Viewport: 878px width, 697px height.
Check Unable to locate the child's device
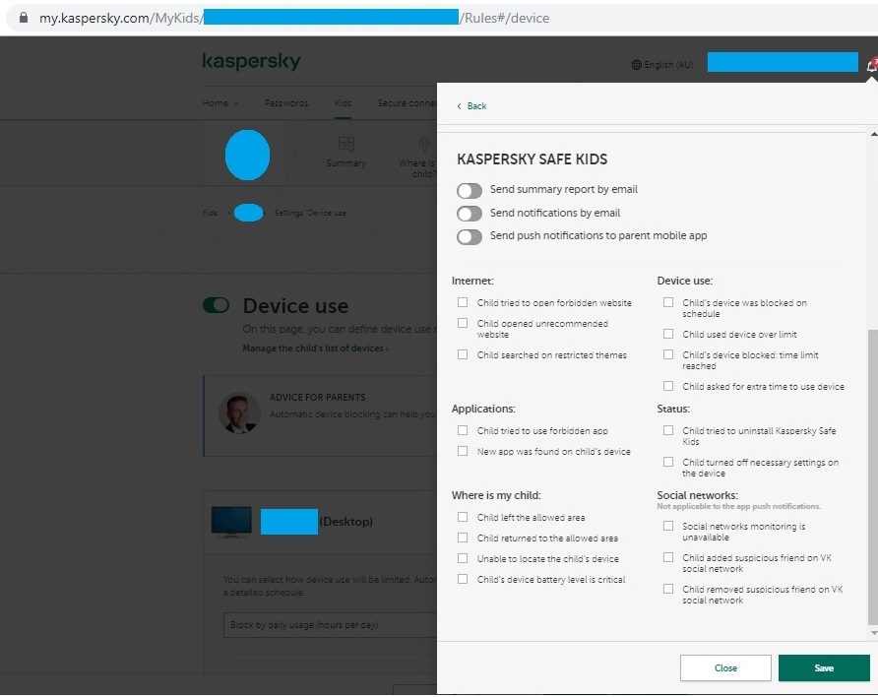click(463, 558)
